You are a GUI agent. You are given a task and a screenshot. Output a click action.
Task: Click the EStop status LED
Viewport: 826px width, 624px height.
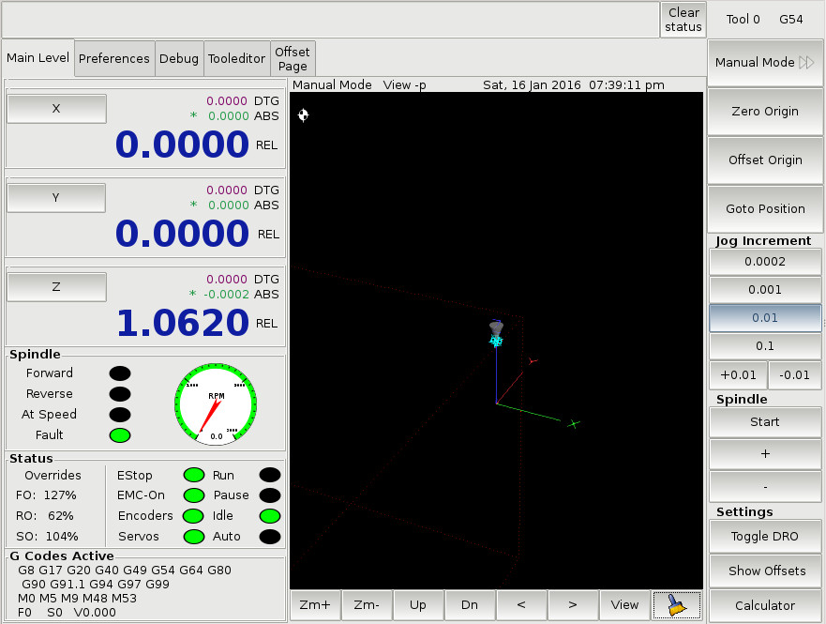194,475
